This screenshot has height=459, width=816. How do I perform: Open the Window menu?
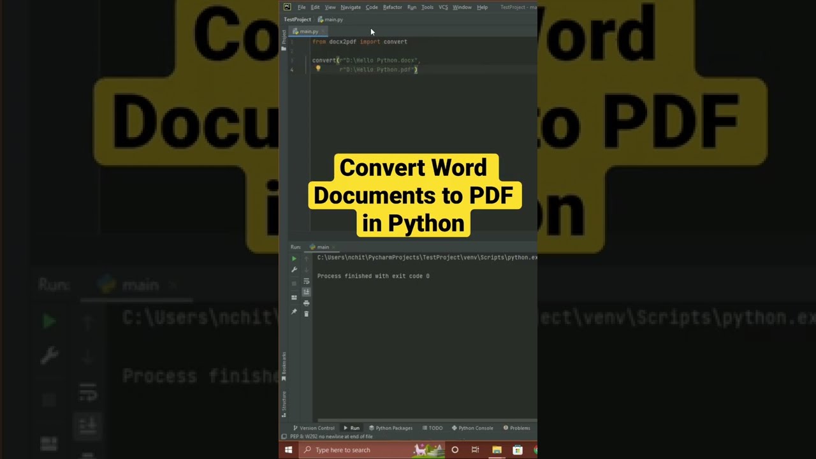(462, 7)
